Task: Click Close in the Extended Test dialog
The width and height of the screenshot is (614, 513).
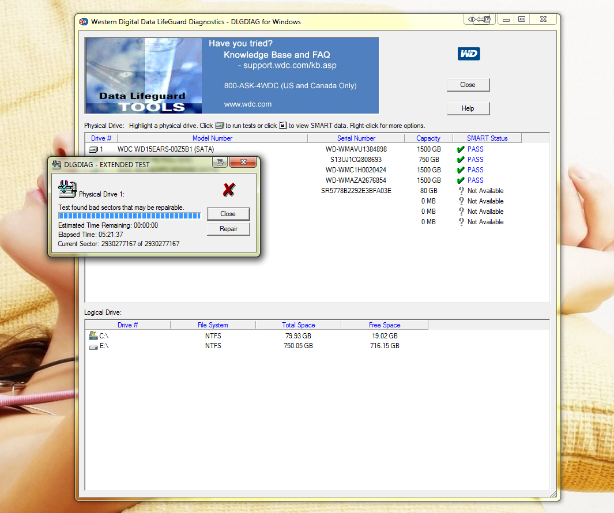Action: click(228, 214)
